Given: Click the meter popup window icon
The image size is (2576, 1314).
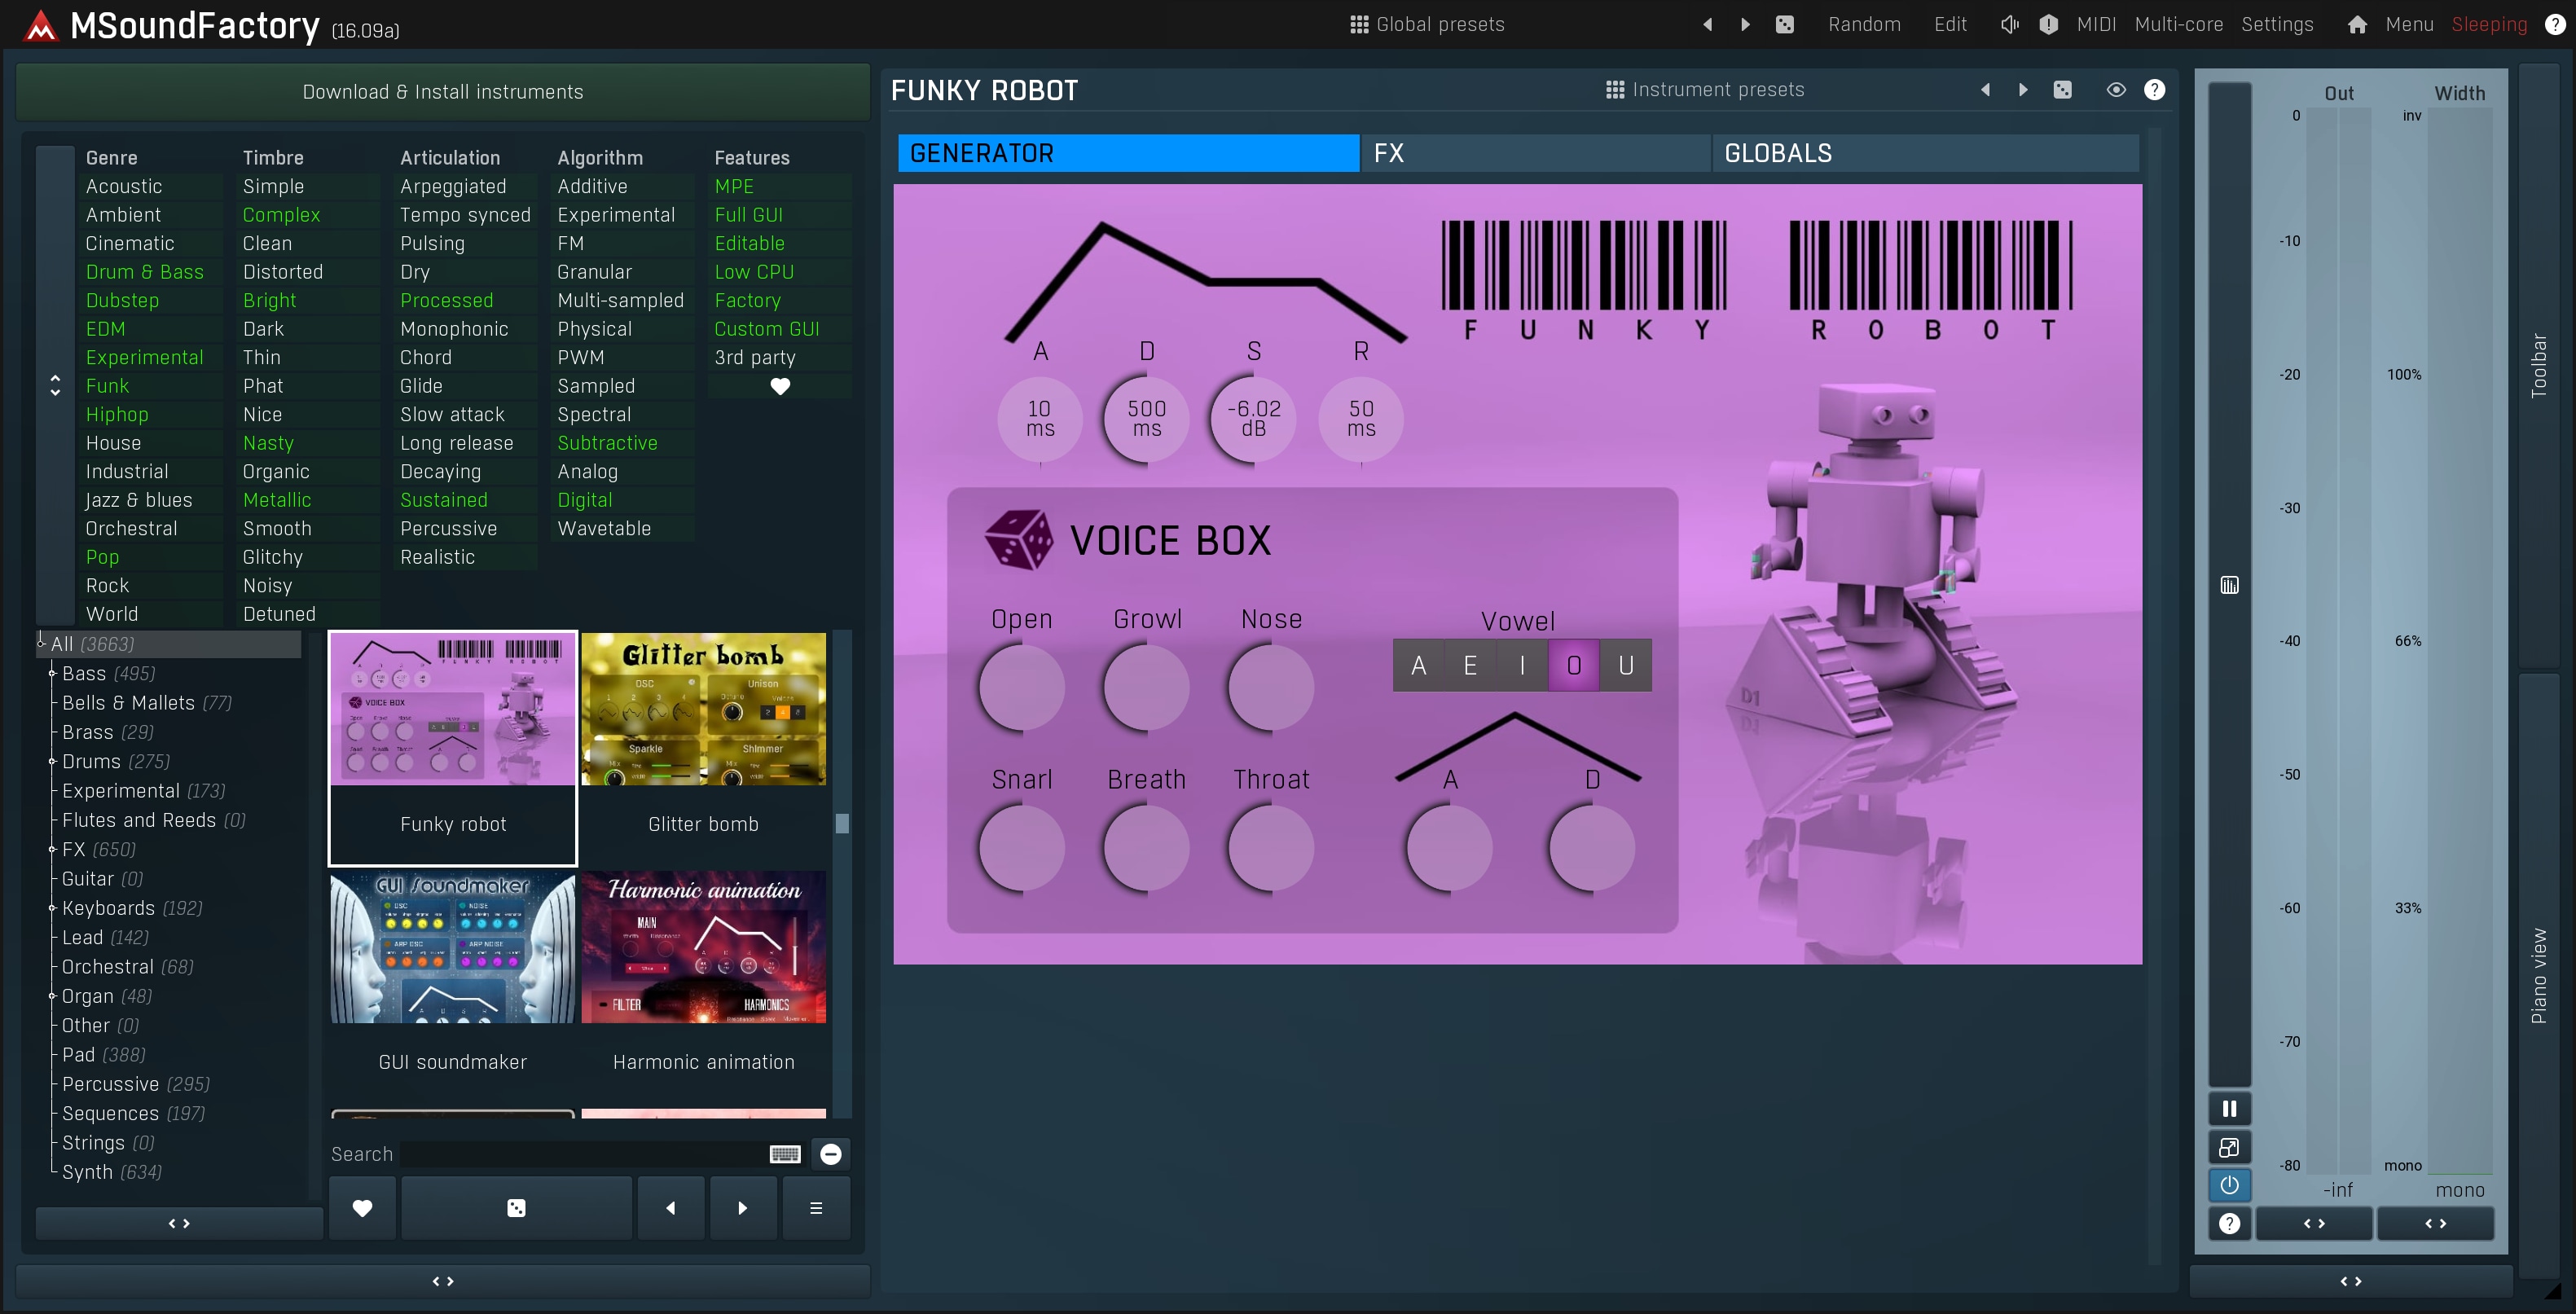Looking at the screenshot, I should 2229,1147.
